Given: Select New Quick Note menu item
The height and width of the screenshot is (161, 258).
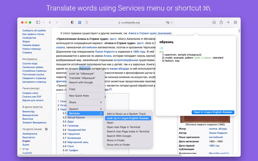Looking at the screenshot, I should 85,96.
